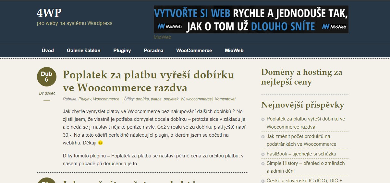Viewport: 390px width, 183px height.
Task: Click heading Domény a hosting za nejlepší ceny
Action: pyautogui.click(x=302, y=77)
